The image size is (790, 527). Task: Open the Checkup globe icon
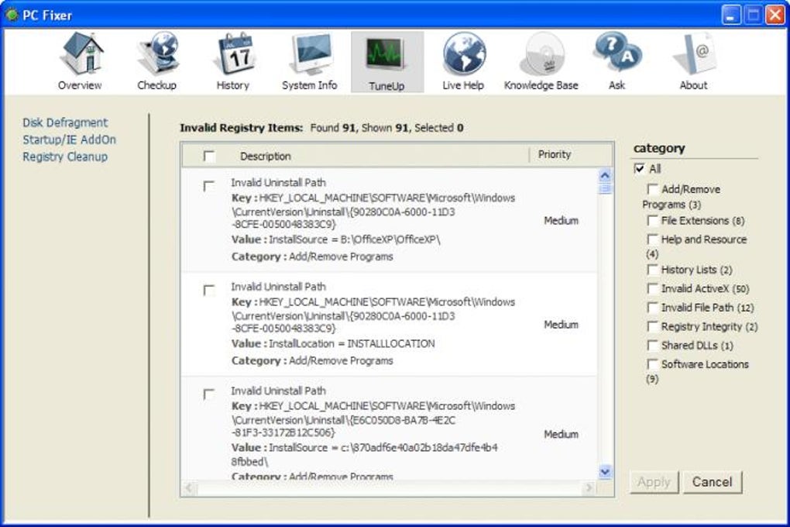coord(158,53)
